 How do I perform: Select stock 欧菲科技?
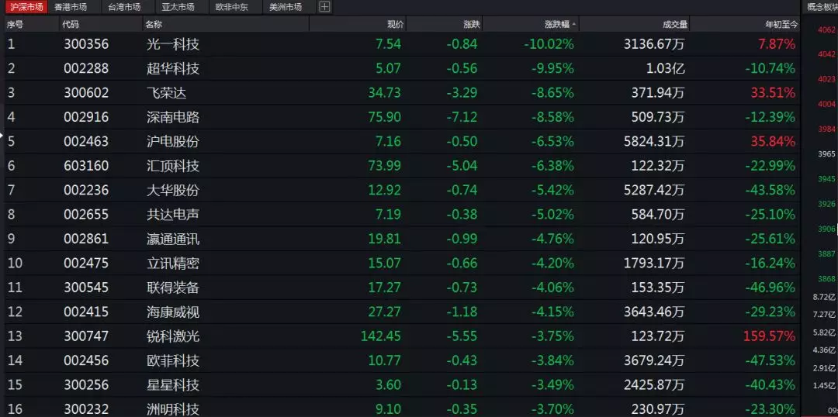click(x=173, y=361)
